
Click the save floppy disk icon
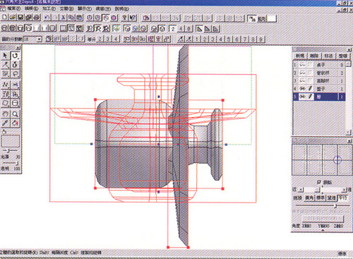(x=20, y=18)
